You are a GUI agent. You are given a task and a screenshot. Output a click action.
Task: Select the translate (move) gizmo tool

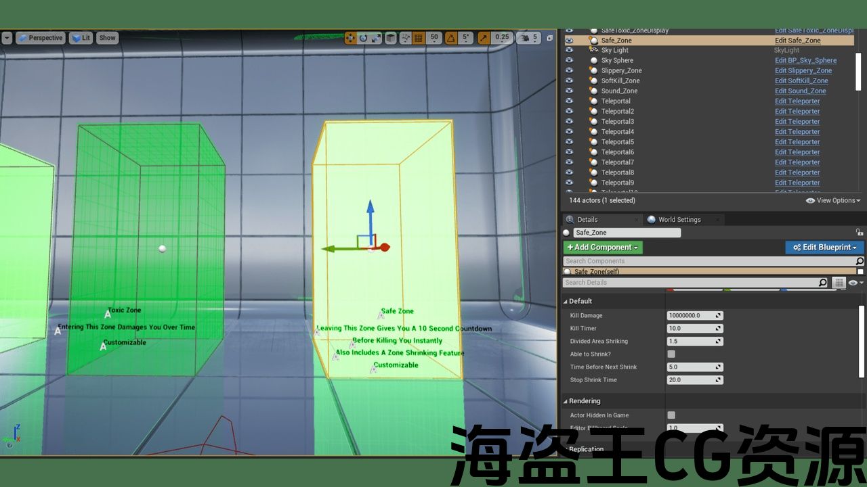350,38
